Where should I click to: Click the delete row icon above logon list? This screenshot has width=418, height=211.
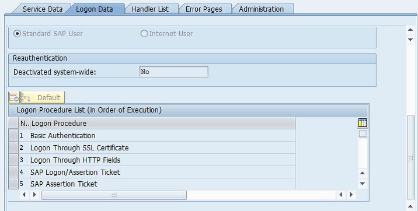(x=14, y=97)
